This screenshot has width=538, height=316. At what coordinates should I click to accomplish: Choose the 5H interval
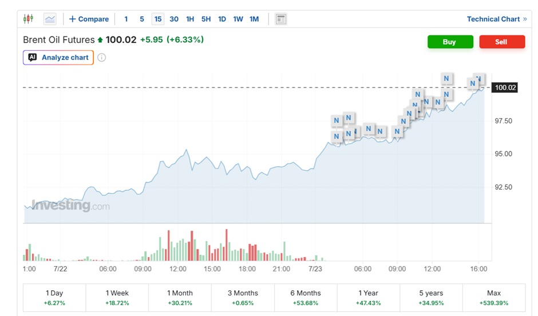[x=206, y=19]
